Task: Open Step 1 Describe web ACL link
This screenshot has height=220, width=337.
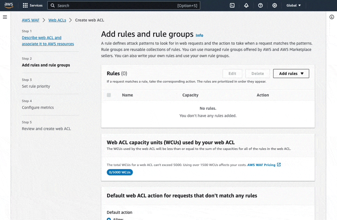Action: (x=48, y=41)
